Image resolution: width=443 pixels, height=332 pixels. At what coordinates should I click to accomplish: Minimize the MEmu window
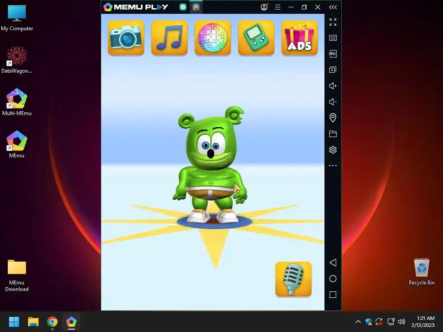291,7
